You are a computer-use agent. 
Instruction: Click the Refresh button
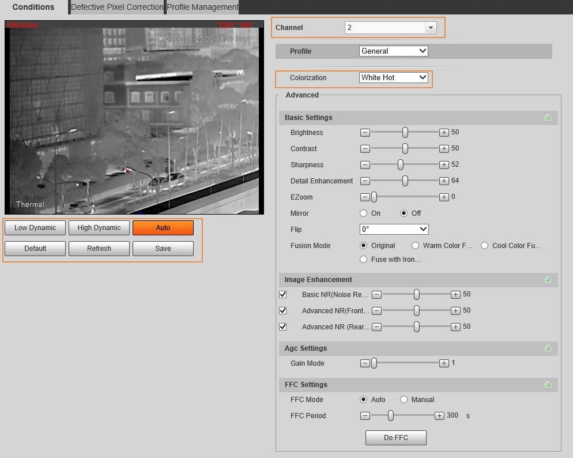99,249
